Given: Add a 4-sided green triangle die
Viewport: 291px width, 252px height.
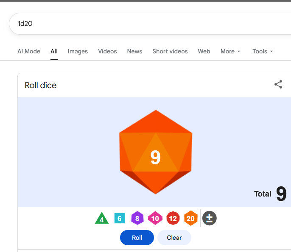Looking at the screenshot, I should (x=102, y=218).
